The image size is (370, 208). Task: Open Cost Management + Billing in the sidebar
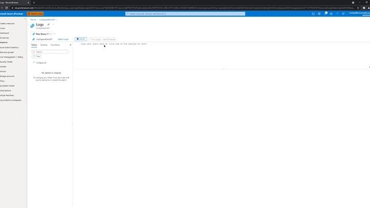(12, 57)
